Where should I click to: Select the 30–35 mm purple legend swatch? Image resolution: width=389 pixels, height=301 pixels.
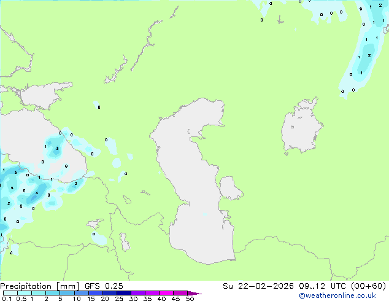coord(137,293)
